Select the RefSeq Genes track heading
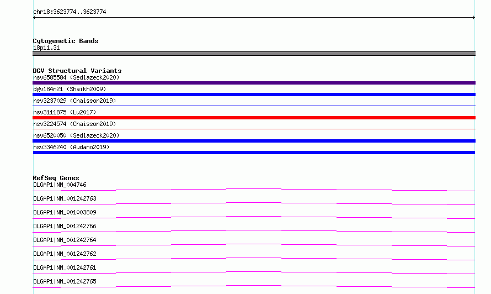The height and width of the screenshot is (294, 491). (x=56, y=178)
